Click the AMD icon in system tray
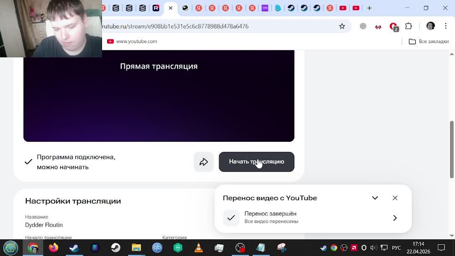The width and height of the screenshot is (455, 256). (x=354, y=248)
